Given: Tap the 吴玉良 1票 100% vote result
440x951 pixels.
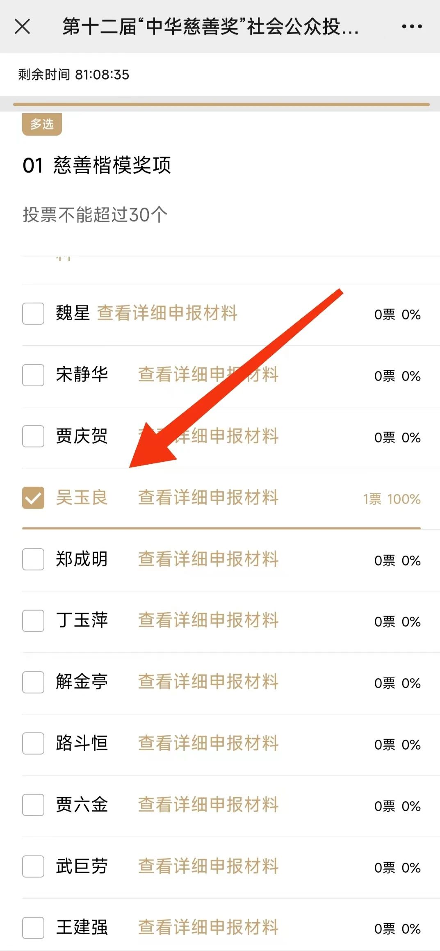Looking at the screenshot, I should 392,499.
